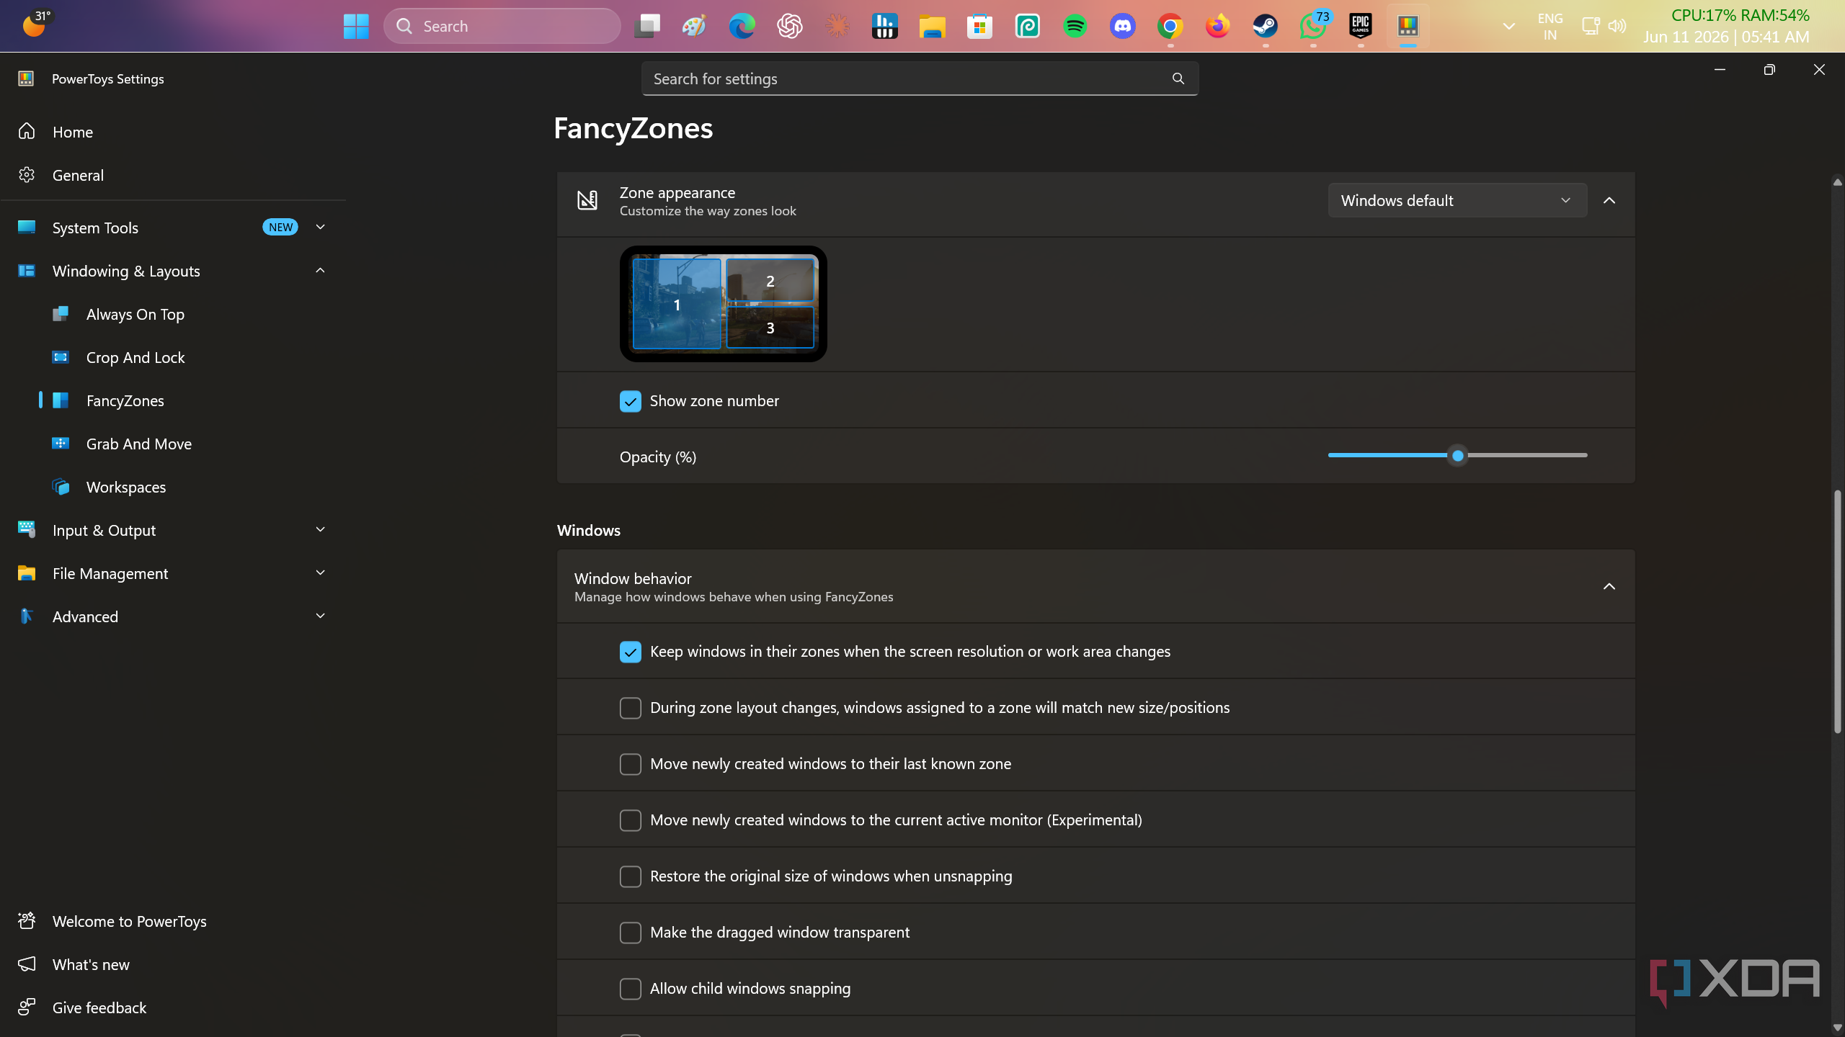Open WhatsApp taskbar icon

[x=1312, y=27]
